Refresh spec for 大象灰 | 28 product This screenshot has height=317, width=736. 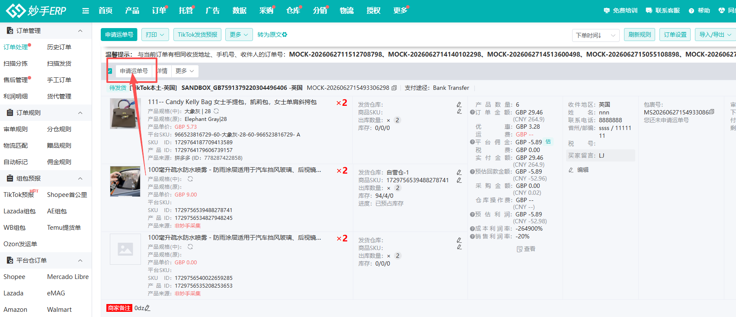[x=216, y=111]
